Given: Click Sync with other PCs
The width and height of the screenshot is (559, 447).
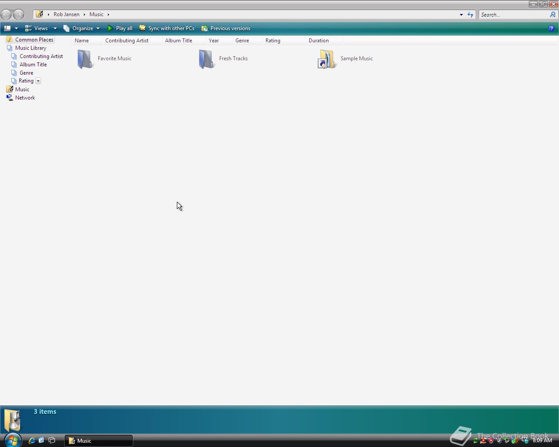Looking at the screenshot, I should 167,28.
